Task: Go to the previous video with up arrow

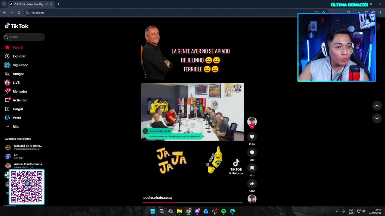Action: coord(377,106)
